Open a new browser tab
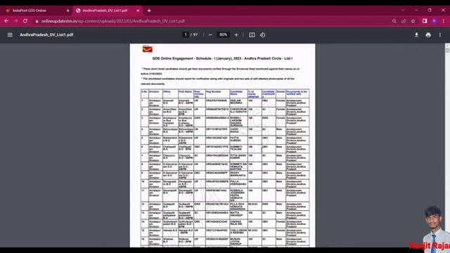The image size is (450, 253). tap(149, 11)
